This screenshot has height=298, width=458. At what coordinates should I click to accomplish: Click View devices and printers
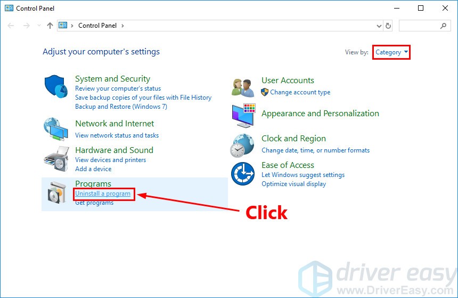pyautogui.click(x=110, y=160)
